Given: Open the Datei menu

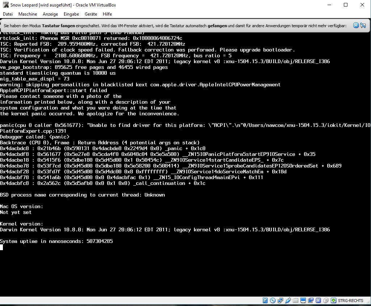Looking at the screenshot, I should 8,14.
